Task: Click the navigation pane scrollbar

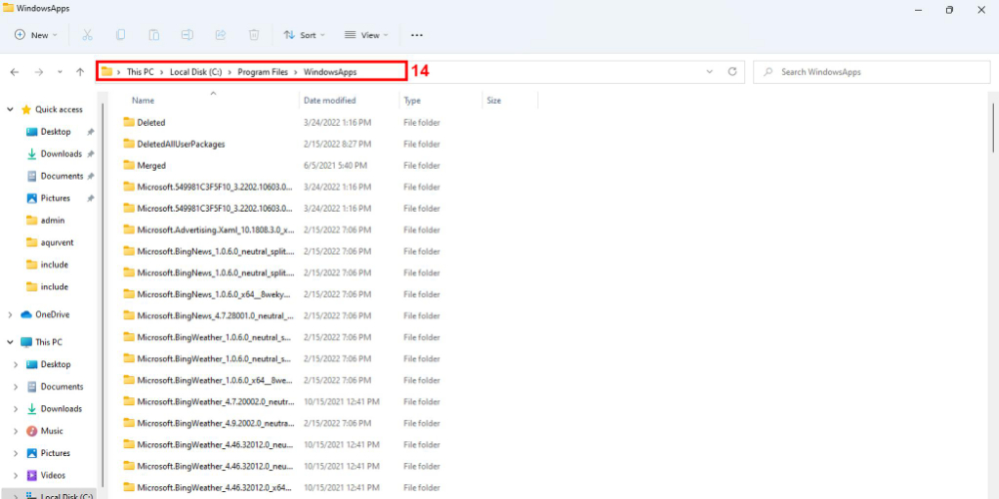Action: pos(102,294)
